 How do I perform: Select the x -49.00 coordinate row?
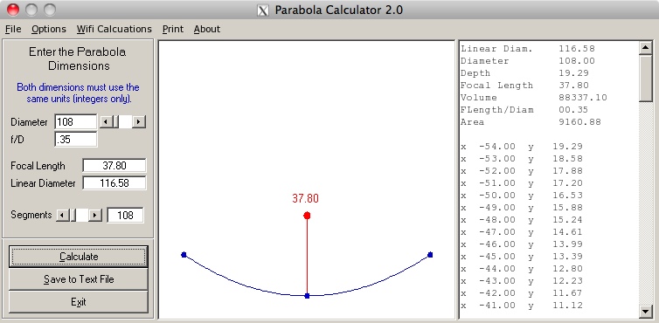pyautogui.click(x=522, y=207)
